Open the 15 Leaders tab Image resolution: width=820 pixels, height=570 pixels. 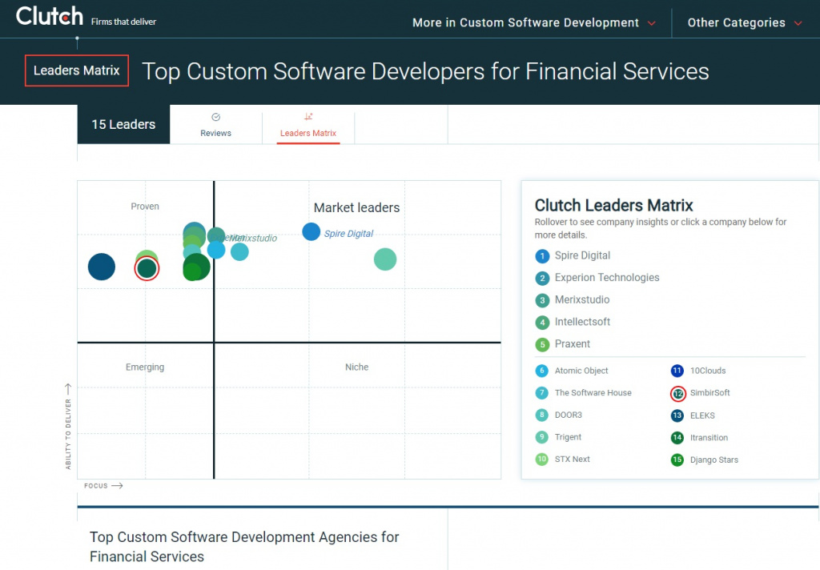click(x=123, y=124)
